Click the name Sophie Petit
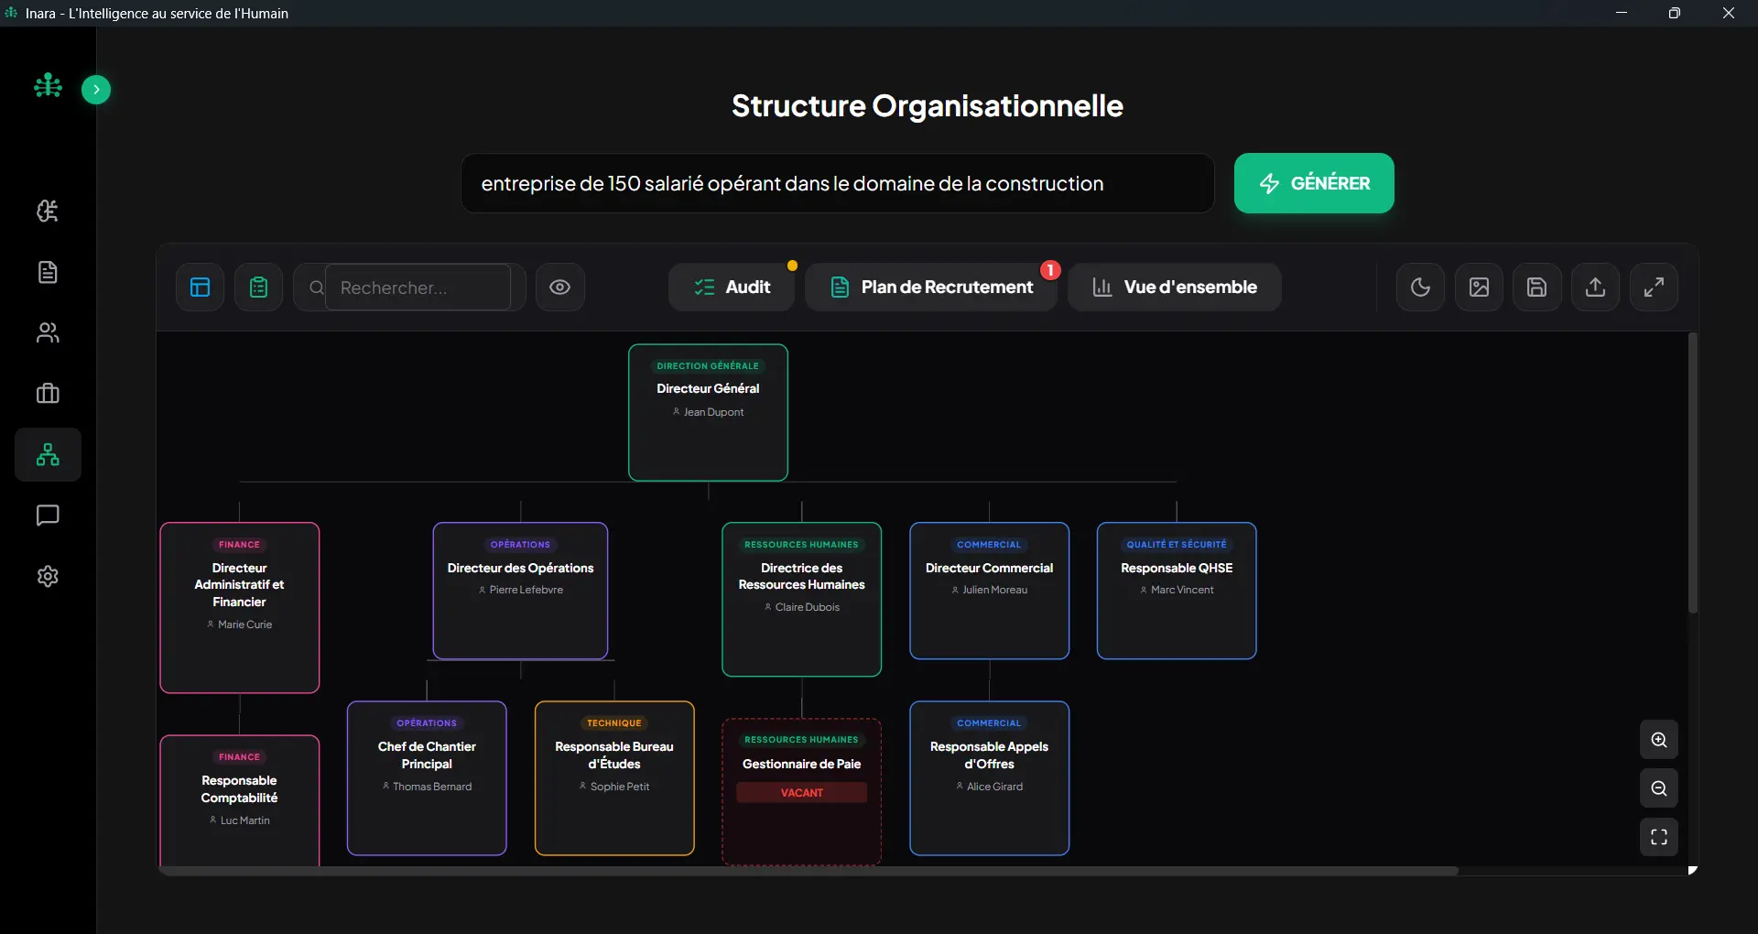This screenshot has width=1758, height=934. (x=620, y=787)
